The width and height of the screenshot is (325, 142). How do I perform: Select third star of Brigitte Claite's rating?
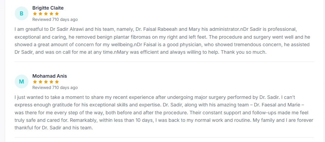tap(46, 14)
